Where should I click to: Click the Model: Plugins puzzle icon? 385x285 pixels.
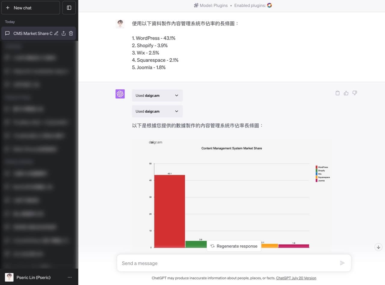point(196,5)
